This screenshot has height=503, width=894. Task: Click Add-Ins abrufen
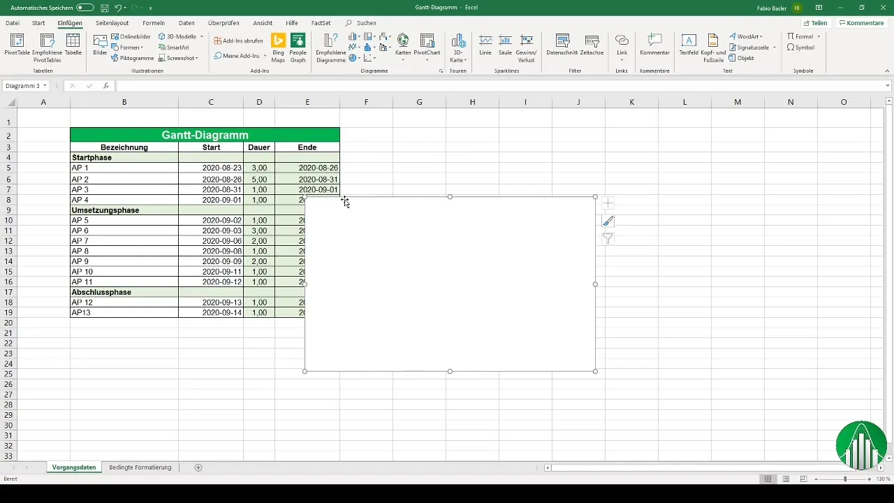[x=238, y=41]
